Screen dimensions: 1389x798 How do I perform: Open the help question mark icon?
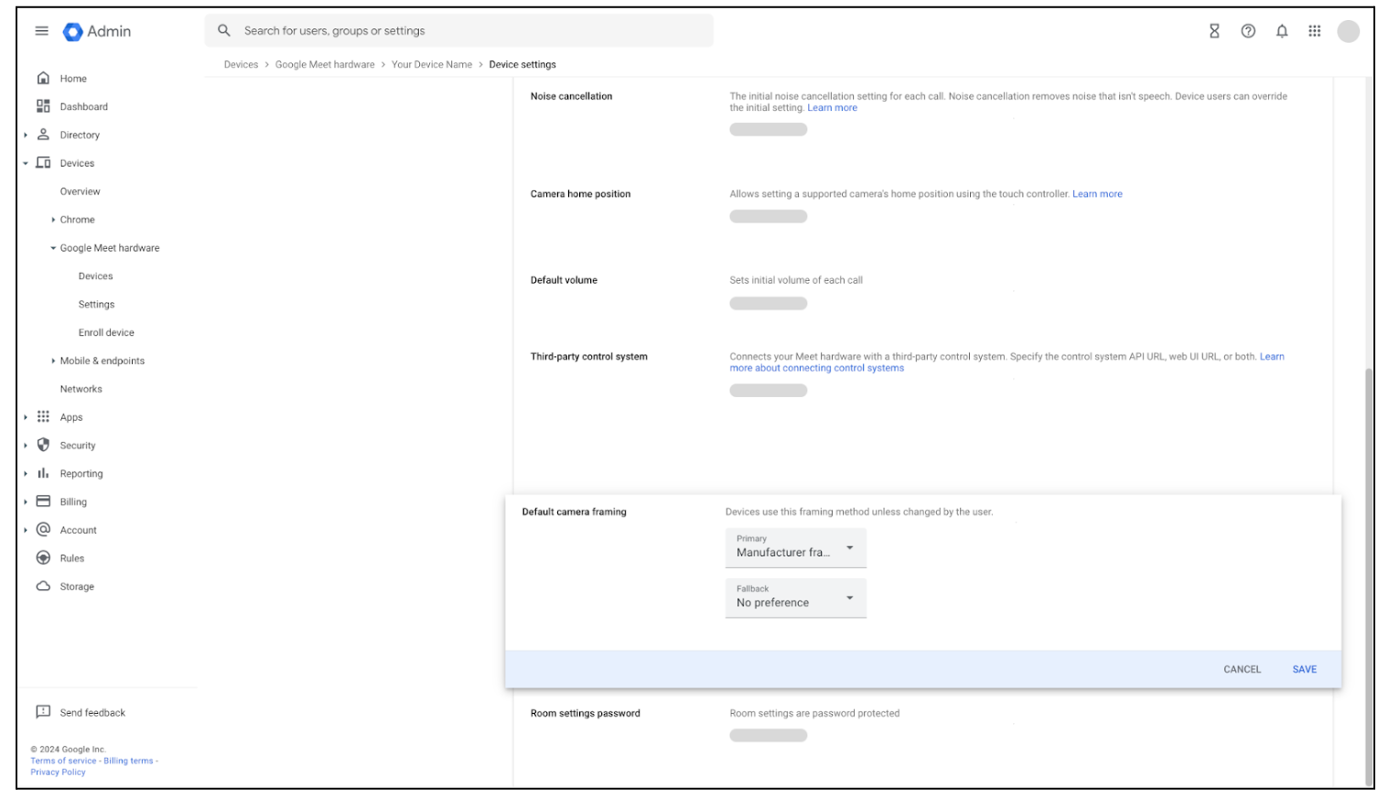coord(1248,31)
